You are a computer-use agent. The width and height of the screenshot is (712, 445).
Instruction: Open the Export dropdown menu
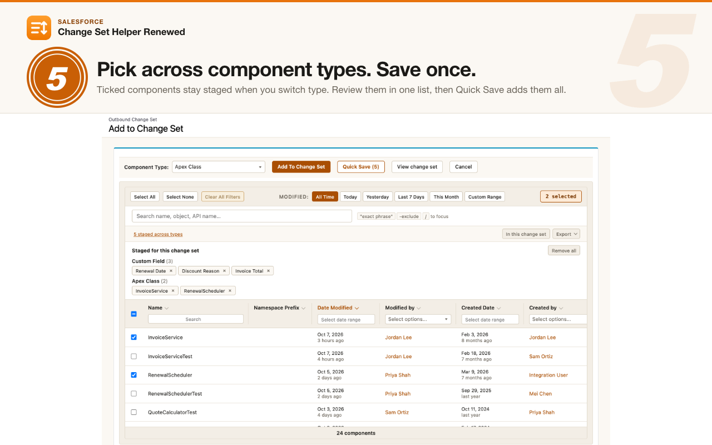click(566, 234)
